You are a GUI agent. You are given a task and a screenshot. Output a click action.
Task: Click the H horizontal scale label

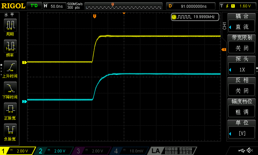[x=45, y=6]
